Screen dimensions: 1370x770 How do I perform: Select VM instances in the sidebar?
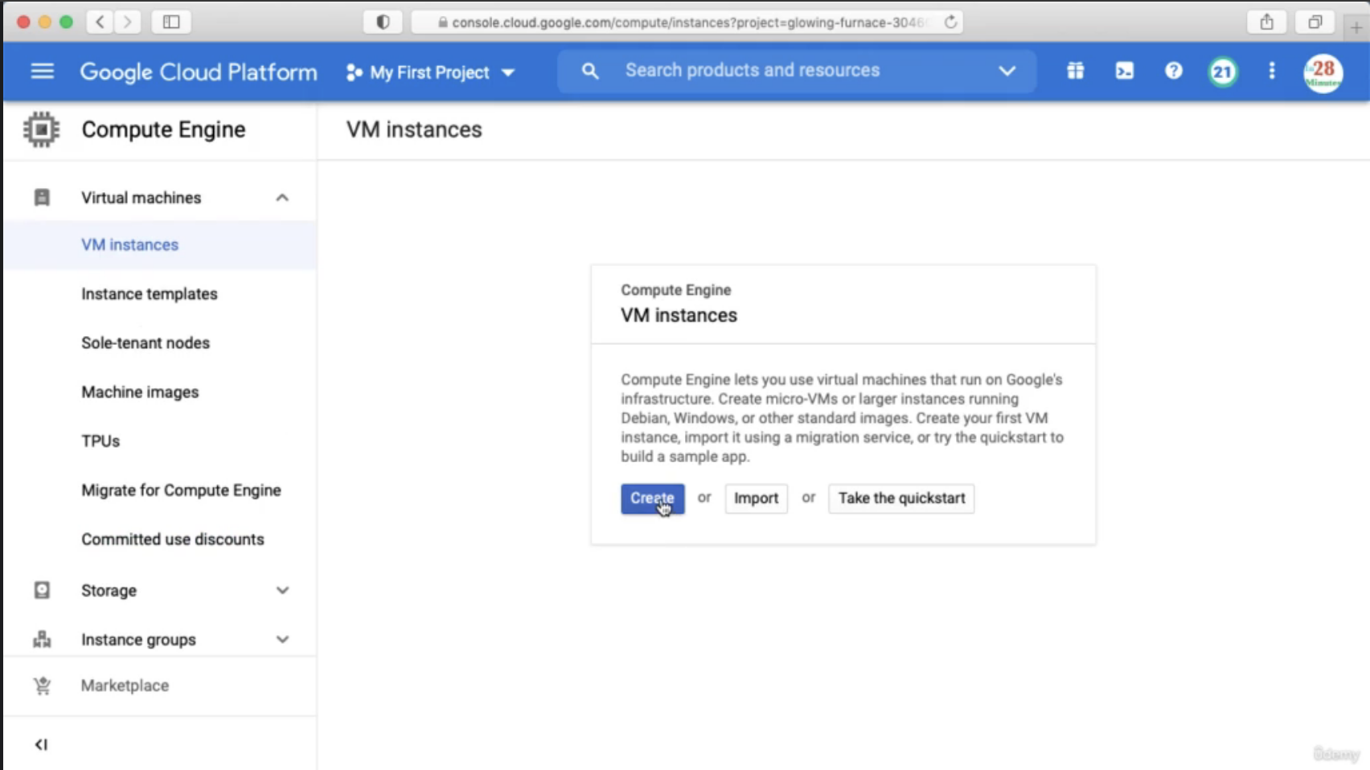pyautogui.click(x=129, y=245)
